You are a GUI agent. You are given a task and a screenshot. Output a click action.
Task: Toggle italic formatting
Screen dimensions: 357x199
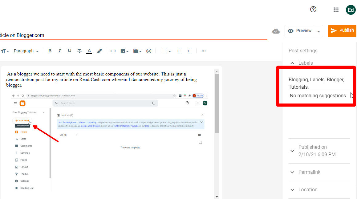click(x=60, y=51)
